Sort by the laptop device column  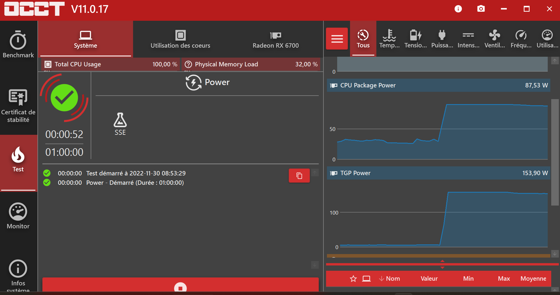point(366,279)
